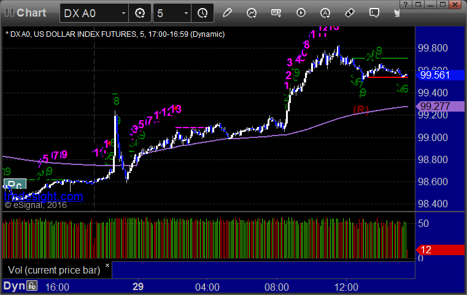Close the Vol current price bar panel
This screenshot has height=295, width=467.
click(x=107, y=265)
